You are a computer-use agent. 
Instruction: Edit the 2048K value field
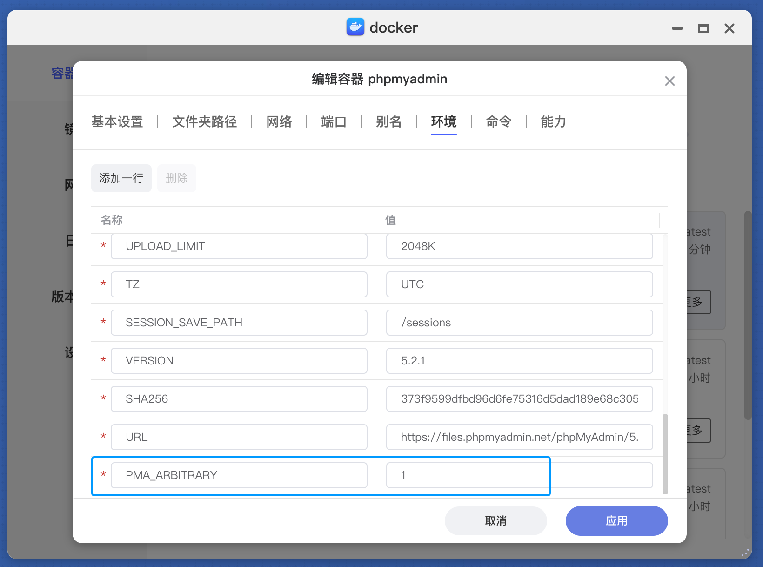[520, 246]
